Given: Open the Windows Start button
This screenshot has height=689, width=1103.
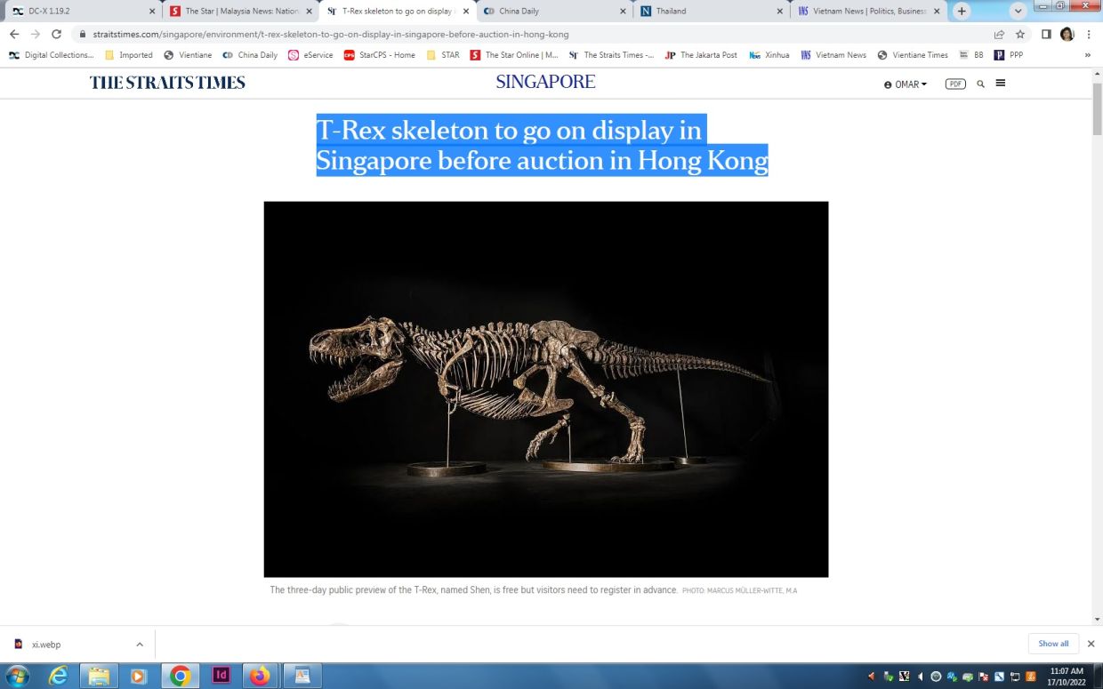Looking at the screenshot, I should pos(17,676).
